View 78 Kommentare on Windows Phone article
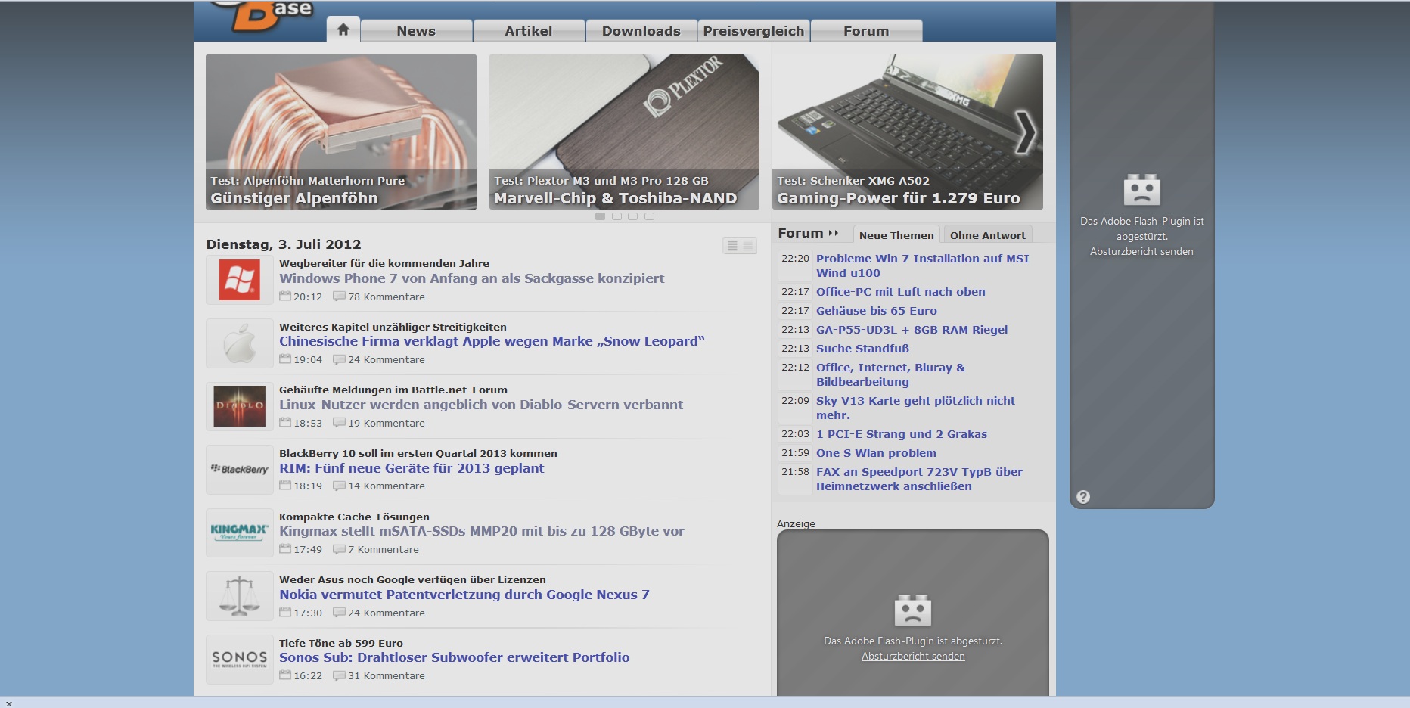 pyautogui.click(x=386, y=297)
